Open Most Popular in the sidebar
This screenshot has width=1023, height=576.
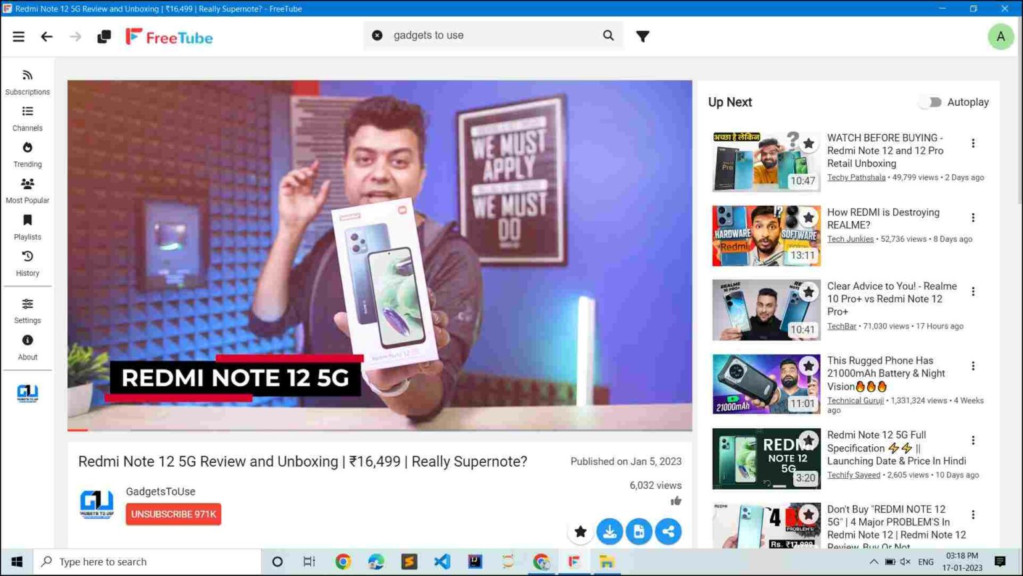tap(27, 191)
